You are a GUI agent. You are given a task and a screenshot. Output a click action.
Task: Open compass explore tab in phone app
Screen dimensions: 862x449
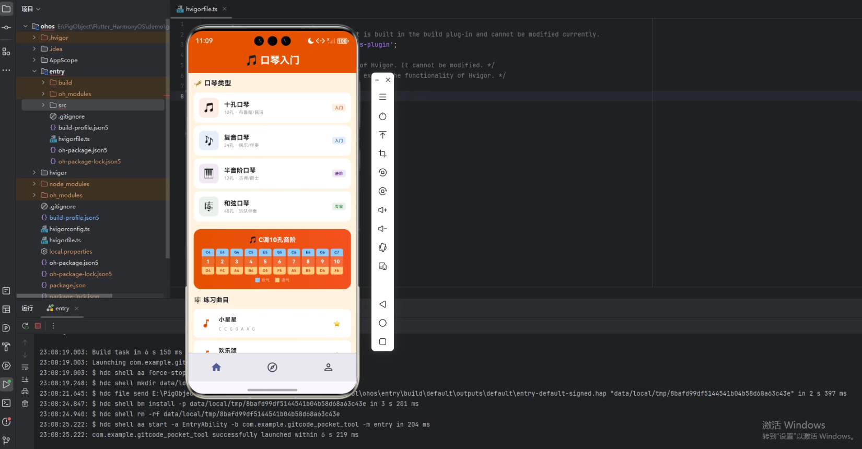pos(272,368)
